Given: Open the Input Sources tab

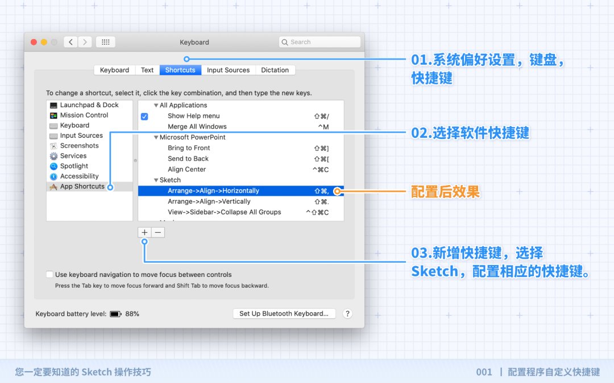Looking at the screenshot, I should pyautogui.click(x=229, y=70).
